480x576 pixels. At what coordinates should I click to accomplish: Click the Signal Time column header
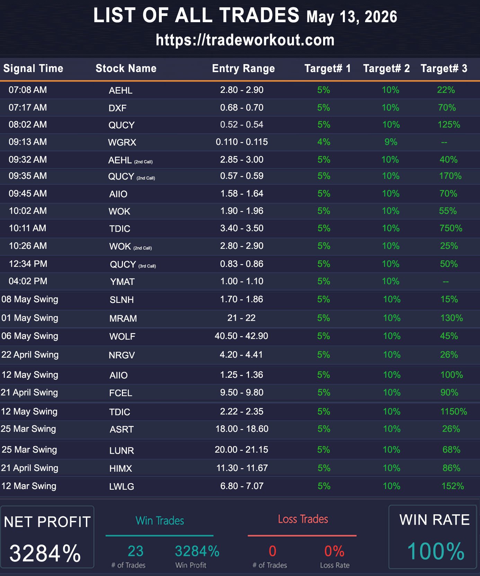point(33,68)
